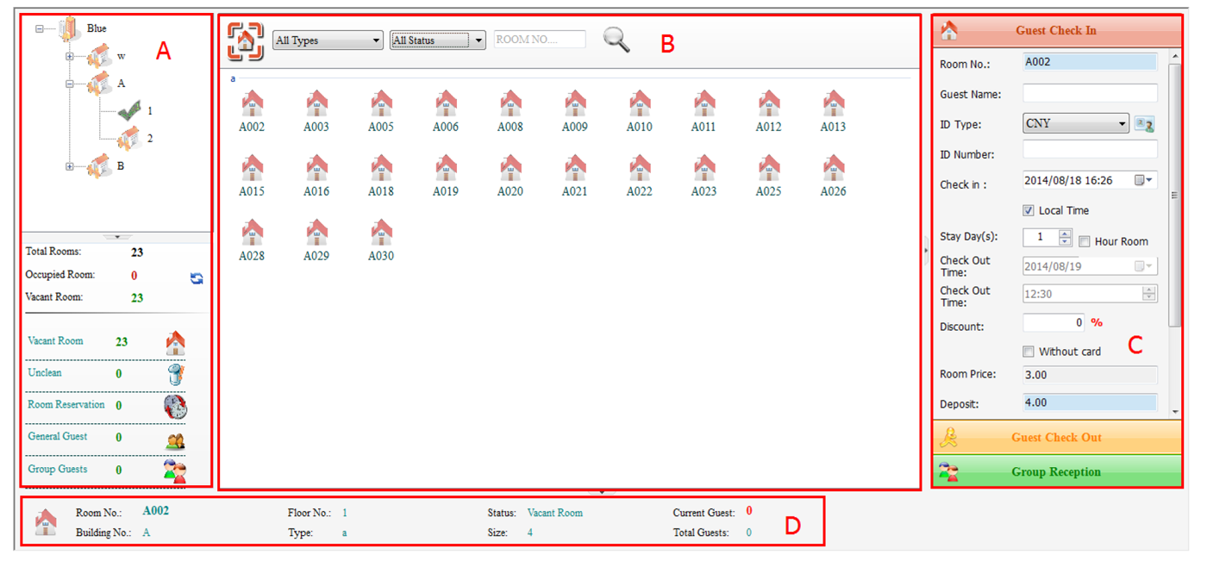
Task: Click the Room Reservation clock icon
Action: click(176, 406)
